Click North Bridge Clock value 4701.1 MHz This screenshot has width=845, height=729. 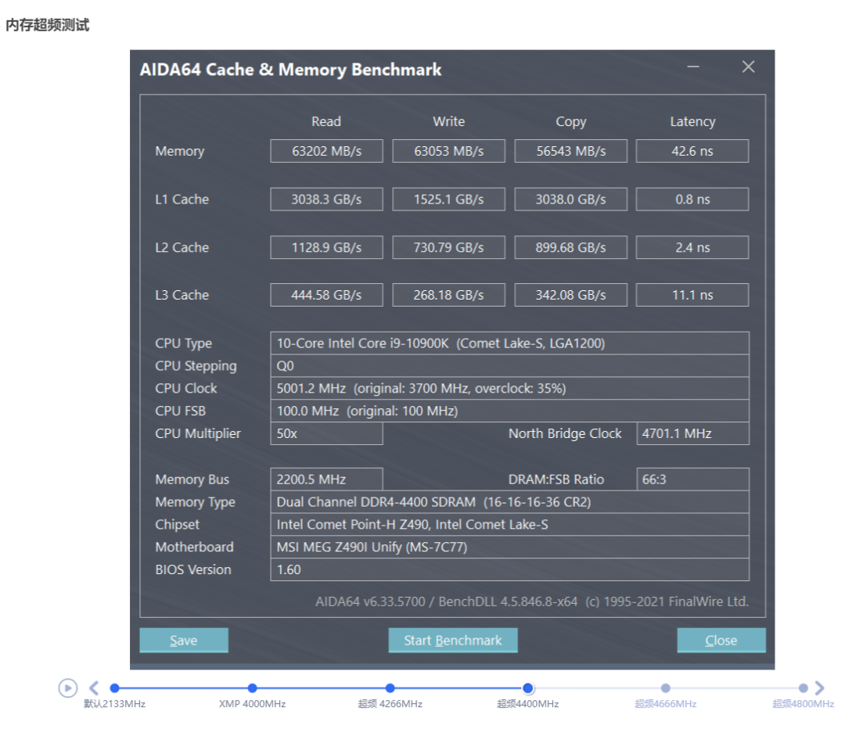coord(693,434)
